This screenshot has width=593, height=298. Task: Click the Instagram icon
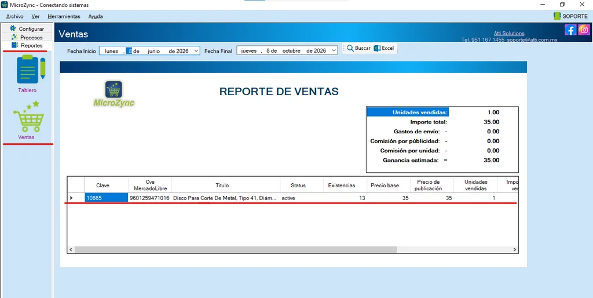point(584,30)
